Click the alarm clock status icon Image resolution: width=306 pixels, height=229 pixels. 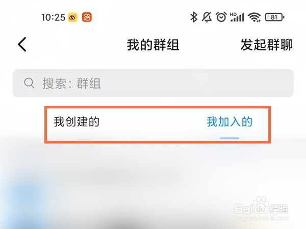coord(221,17)
